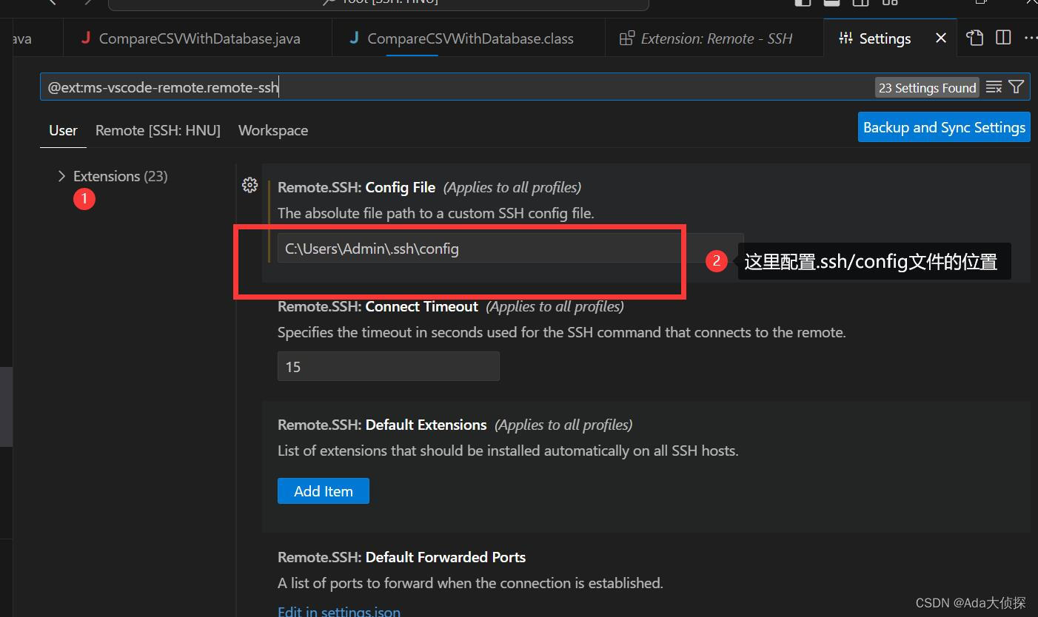Click the 23 Settings Found badge
The height and width of the screenshot is (617, 1038).
coord(927,87)
